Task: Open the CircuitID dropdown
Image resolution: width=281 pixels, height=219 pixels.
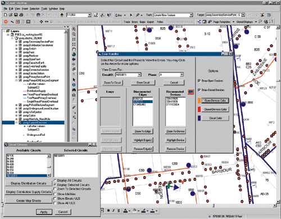Action: pos(139,75)
